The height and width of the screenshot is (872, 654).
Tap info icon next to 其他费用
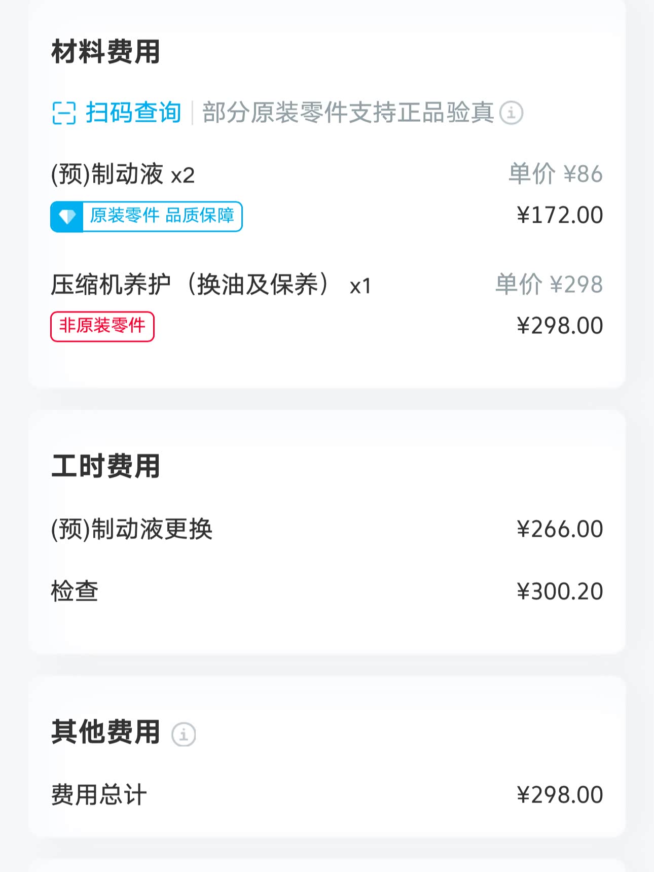click(184, 734)
